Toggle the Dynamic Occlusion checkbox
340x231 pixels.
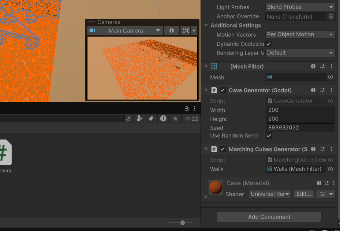pyautogui.click(x=269, y=44)
